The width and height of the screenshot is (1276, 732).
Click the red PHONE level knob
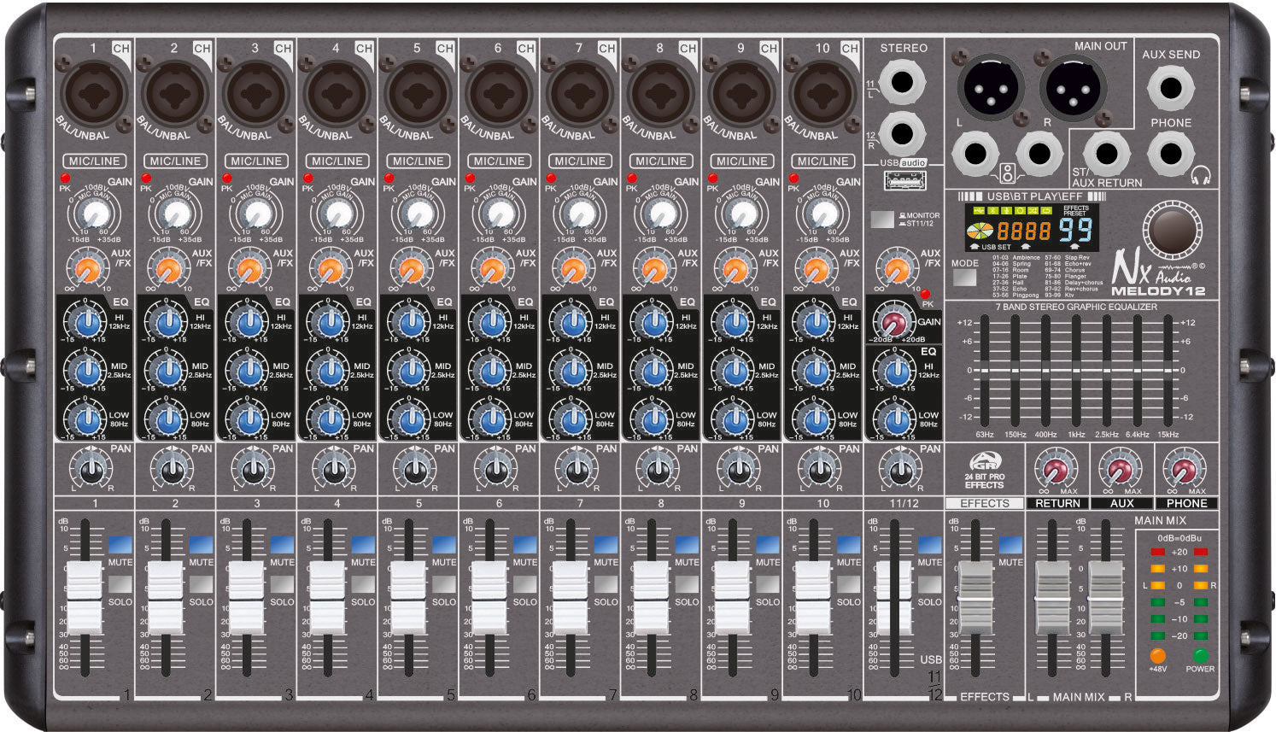coord(1185,470)
